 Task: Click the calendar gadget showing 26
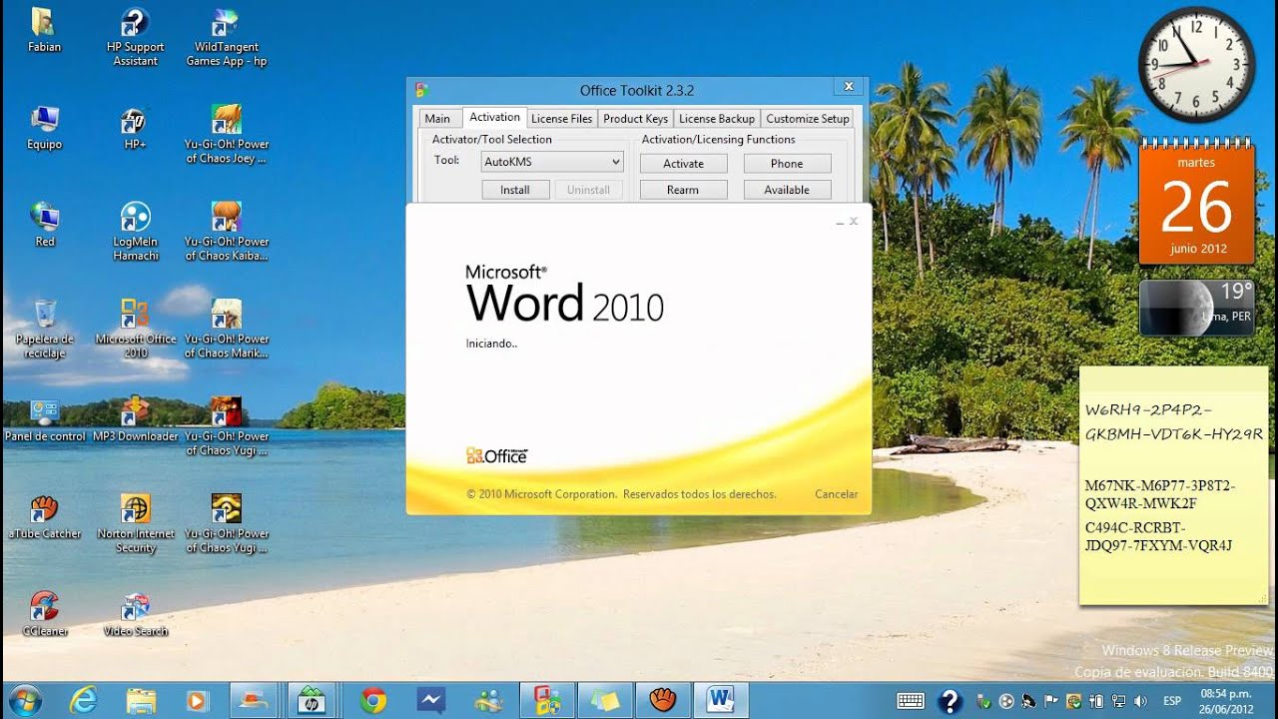click(1196, 203)
